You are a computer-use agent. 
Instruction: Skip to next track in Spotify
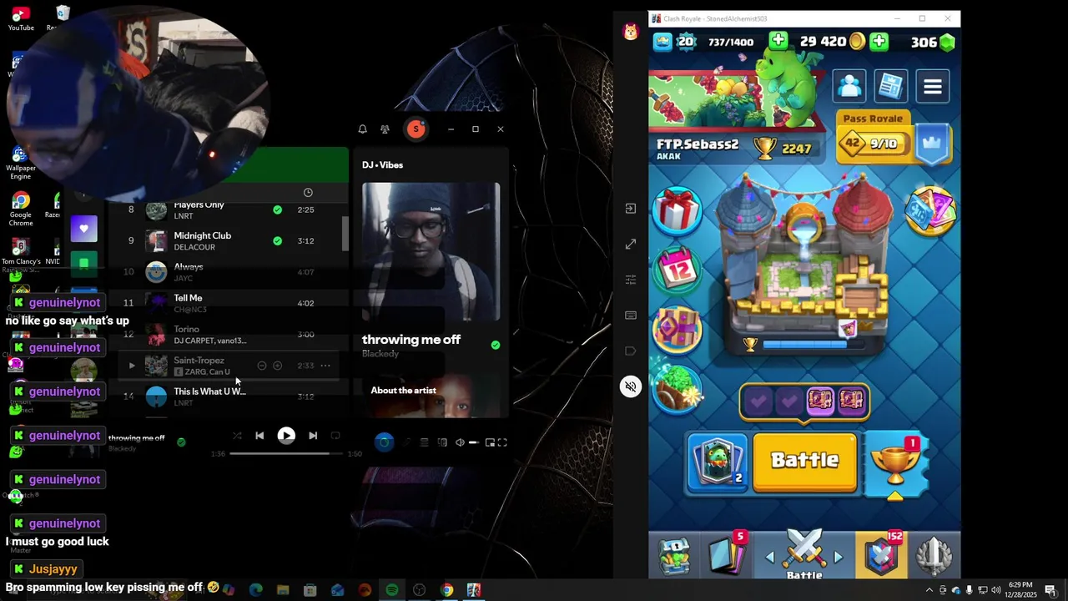tap(313, 436)
